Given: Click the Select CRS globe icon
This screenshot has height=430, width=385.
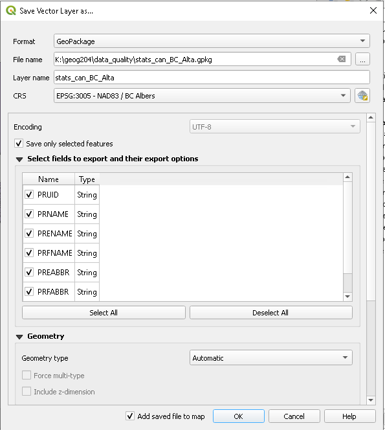Looking at the screenshot, I should pyautogui.click(x=362, y=96).
